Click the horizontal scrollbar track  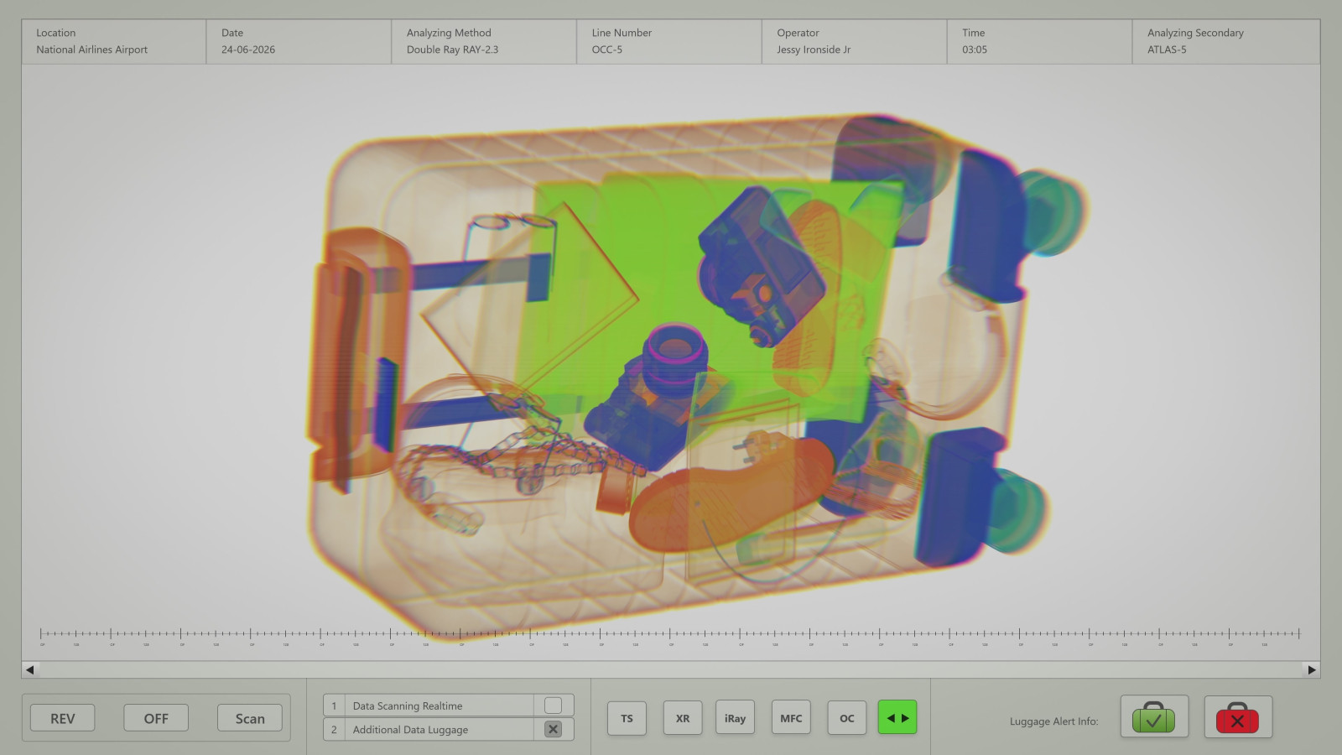pyautogui.click(x=671, y=669)
